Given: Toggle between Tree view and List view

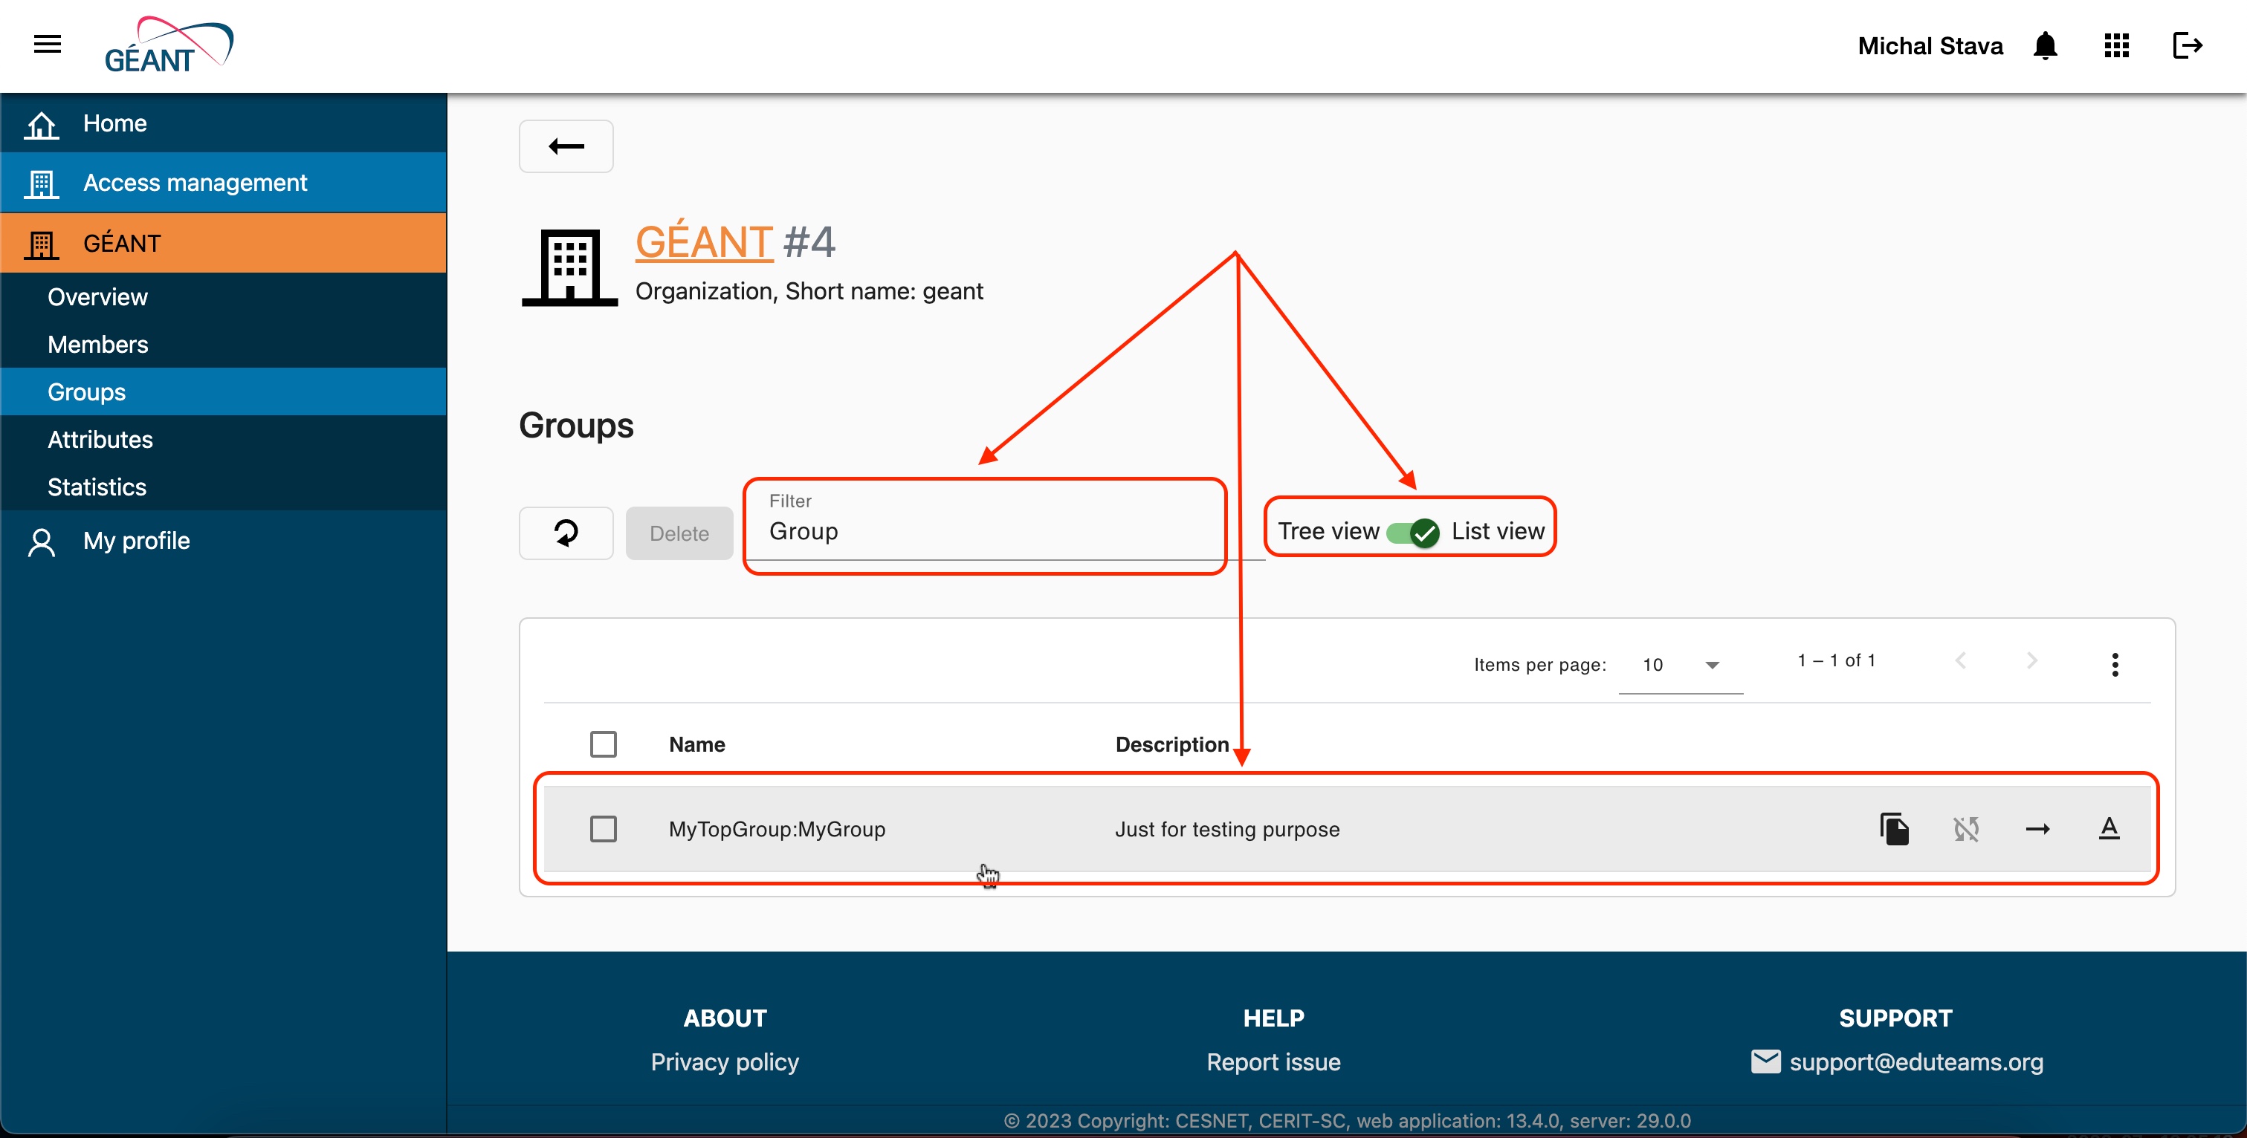Looking at the screenshot, I should (x=1412, y=531).
